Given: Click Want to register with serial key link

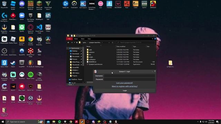Looking at the screenshot, I should [x=125, y=86].
